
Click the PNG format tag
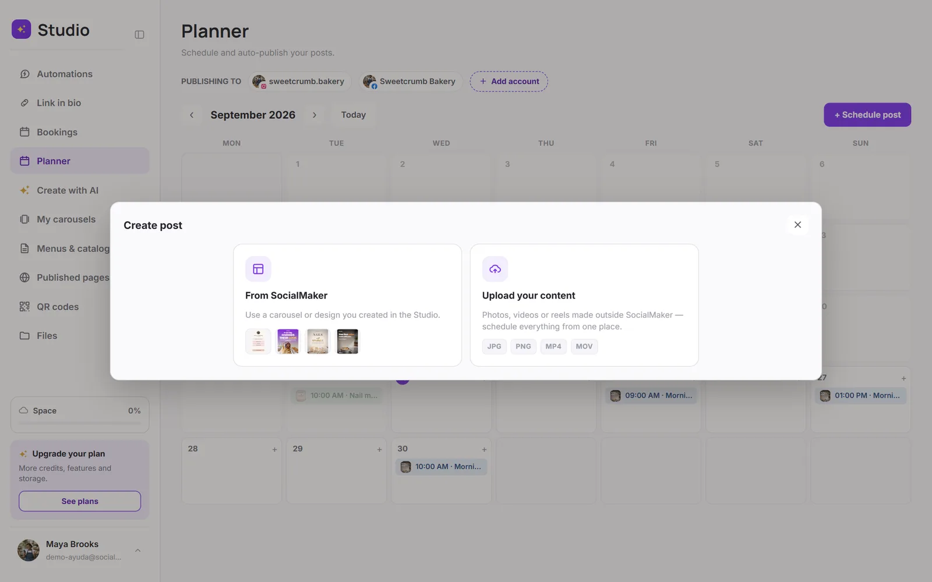pyautogui.click(x=523, y=346)
